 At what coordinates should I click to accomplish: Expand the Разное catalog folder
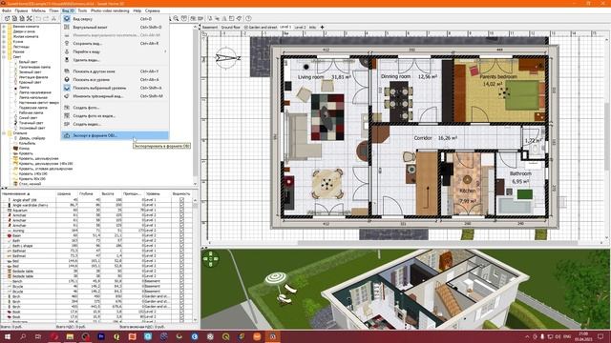[x=4, y=51]
